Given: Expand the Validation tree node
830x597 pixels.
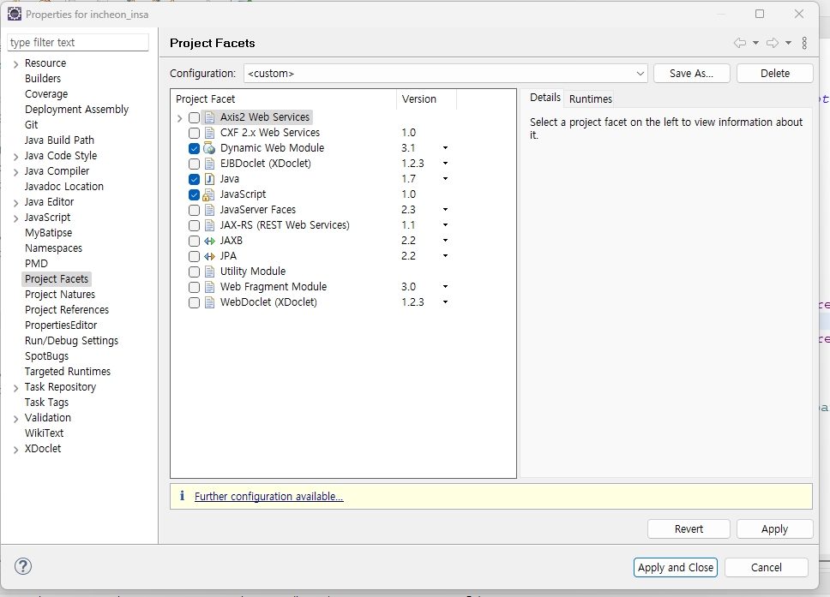Looking at the screenshot, I should [x=16, y=419].
